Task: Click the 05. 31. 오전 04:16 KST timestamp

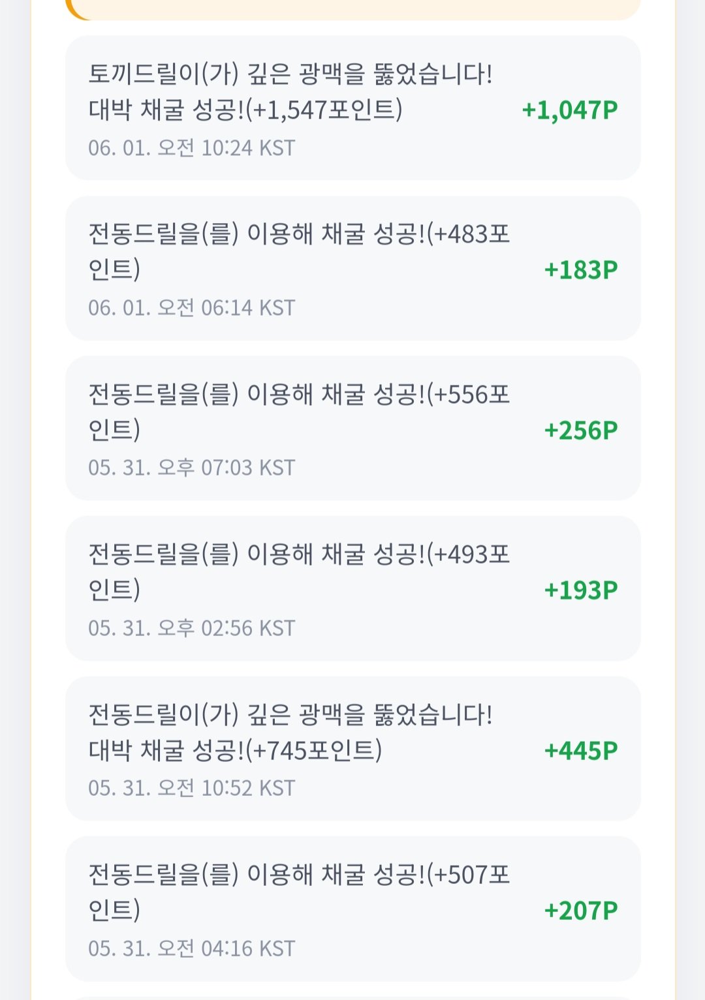Action: (192, 948)
